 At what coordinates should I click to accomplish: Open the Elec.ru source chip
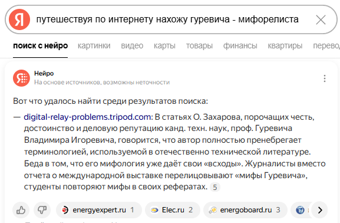click(173, 210)
